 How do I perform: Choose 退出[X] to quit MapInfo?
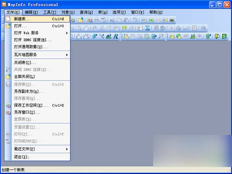pos(38,157)
